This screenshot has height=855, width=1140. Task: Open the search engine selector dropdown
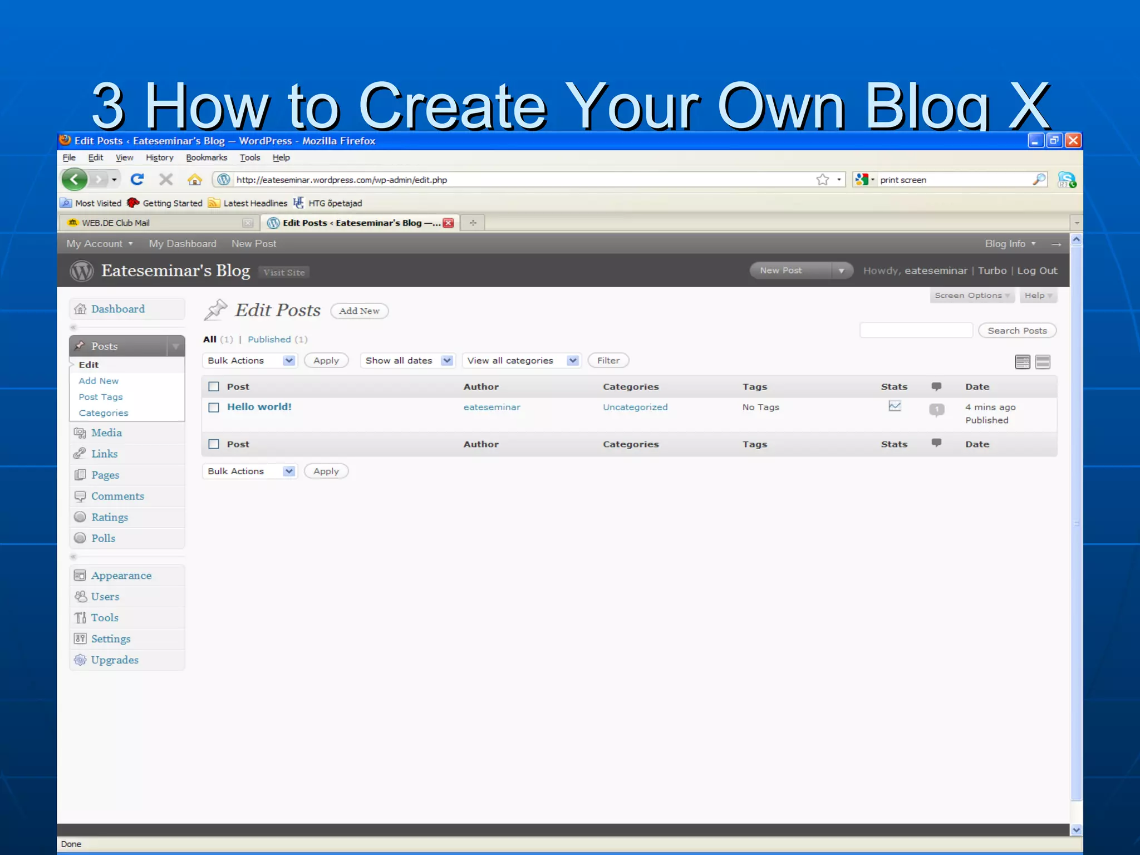pyautogui.click(x=866, y=180)
